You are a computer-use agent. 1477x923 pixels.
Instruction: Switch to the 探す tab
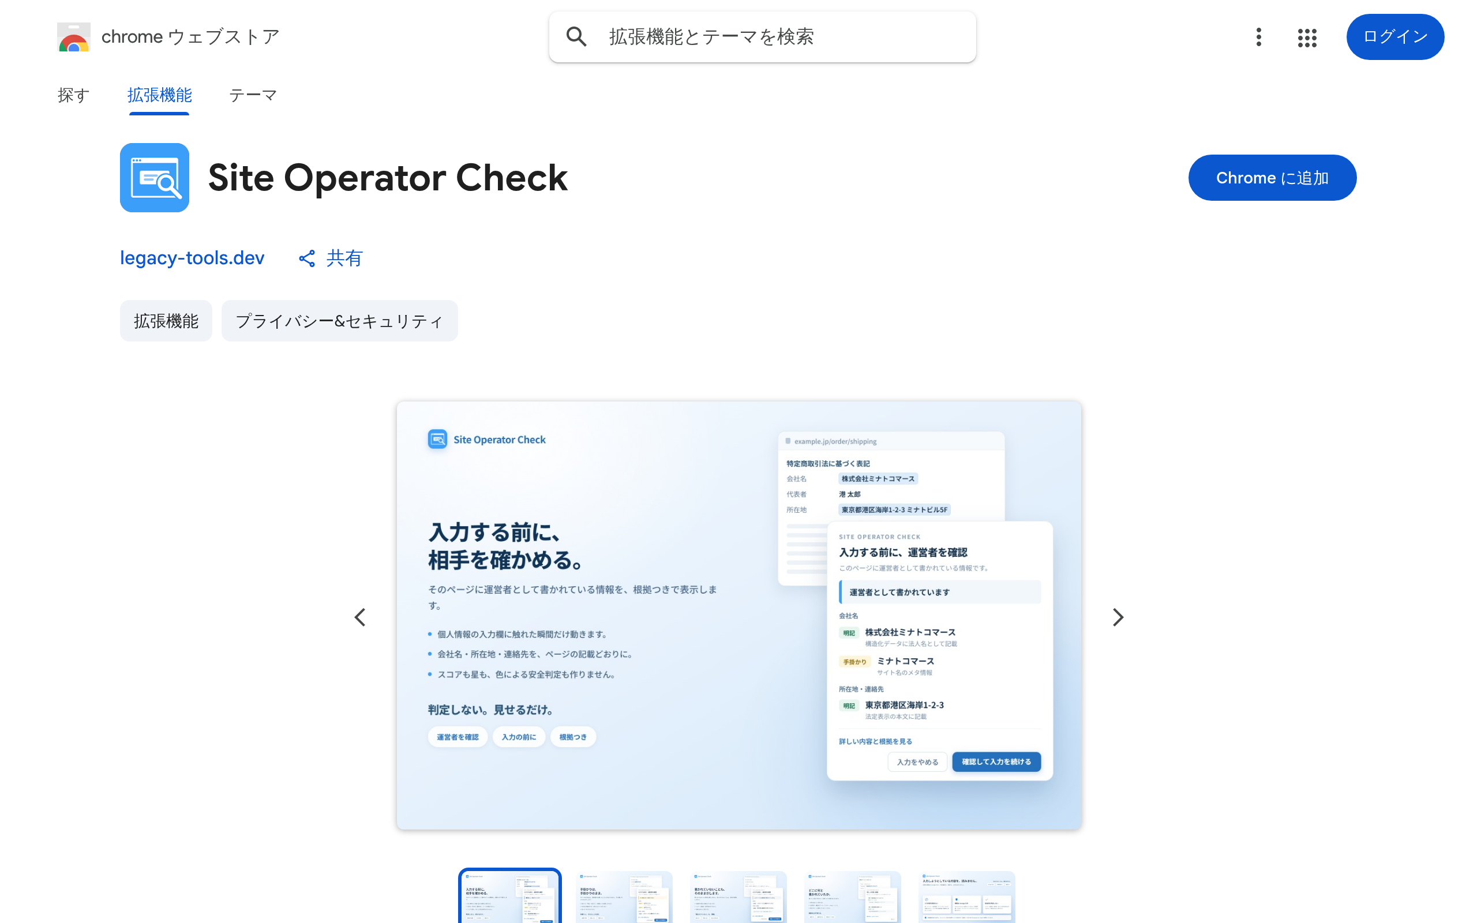(x=73, y=95)
